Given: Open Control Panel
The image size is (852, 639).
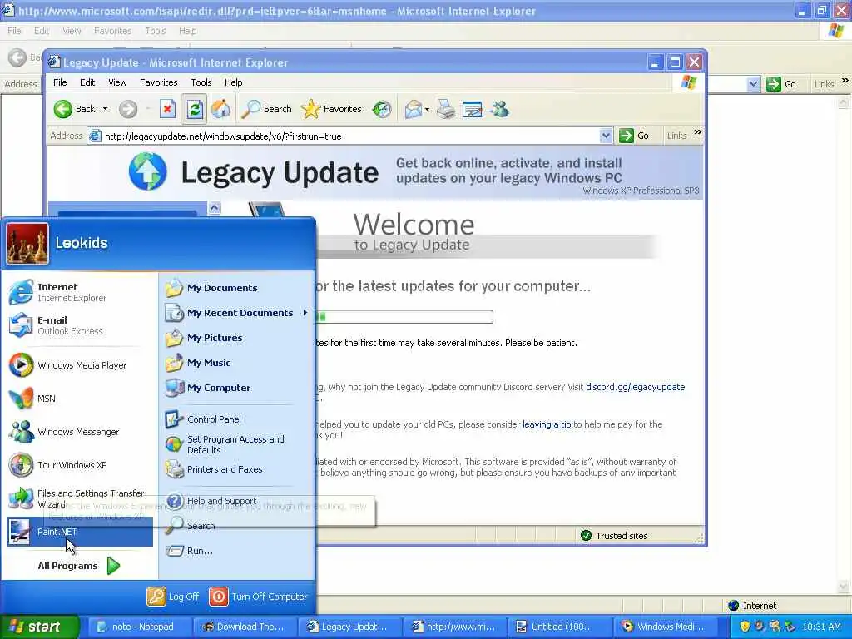Looking at the screenshot, I should pyautogui.click(x=237, y=419).
